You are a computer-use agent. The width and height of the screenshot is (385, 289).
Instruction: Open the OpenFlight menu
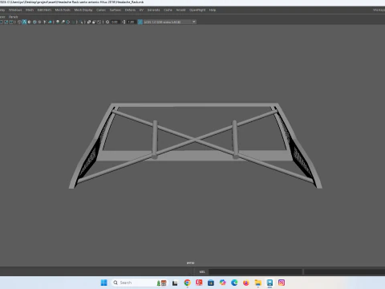pos(197,10)
